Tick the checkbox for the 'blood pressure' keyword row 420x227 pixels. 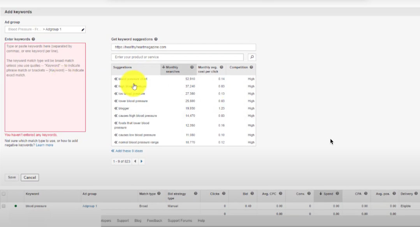pos(4,206)
